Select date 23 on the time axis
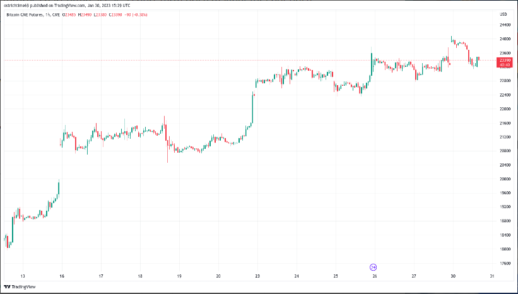 [x=257, y=276]
